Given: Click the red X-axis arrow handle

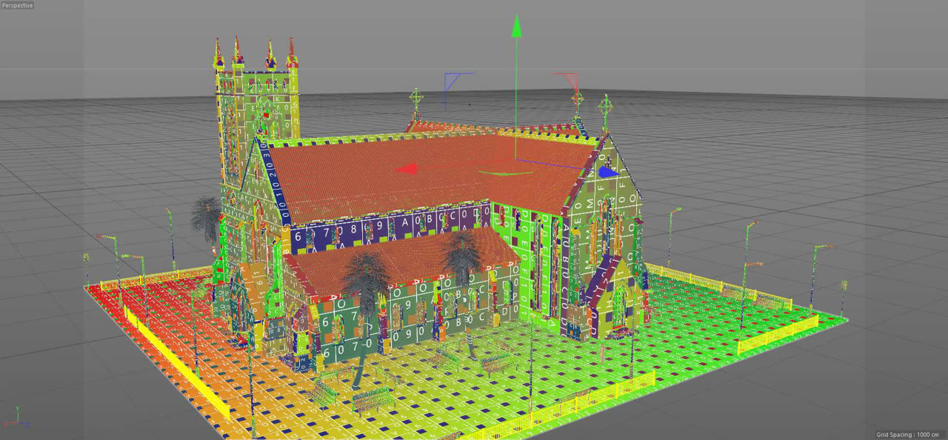Looking at the screenshot, I should [407, 170].
